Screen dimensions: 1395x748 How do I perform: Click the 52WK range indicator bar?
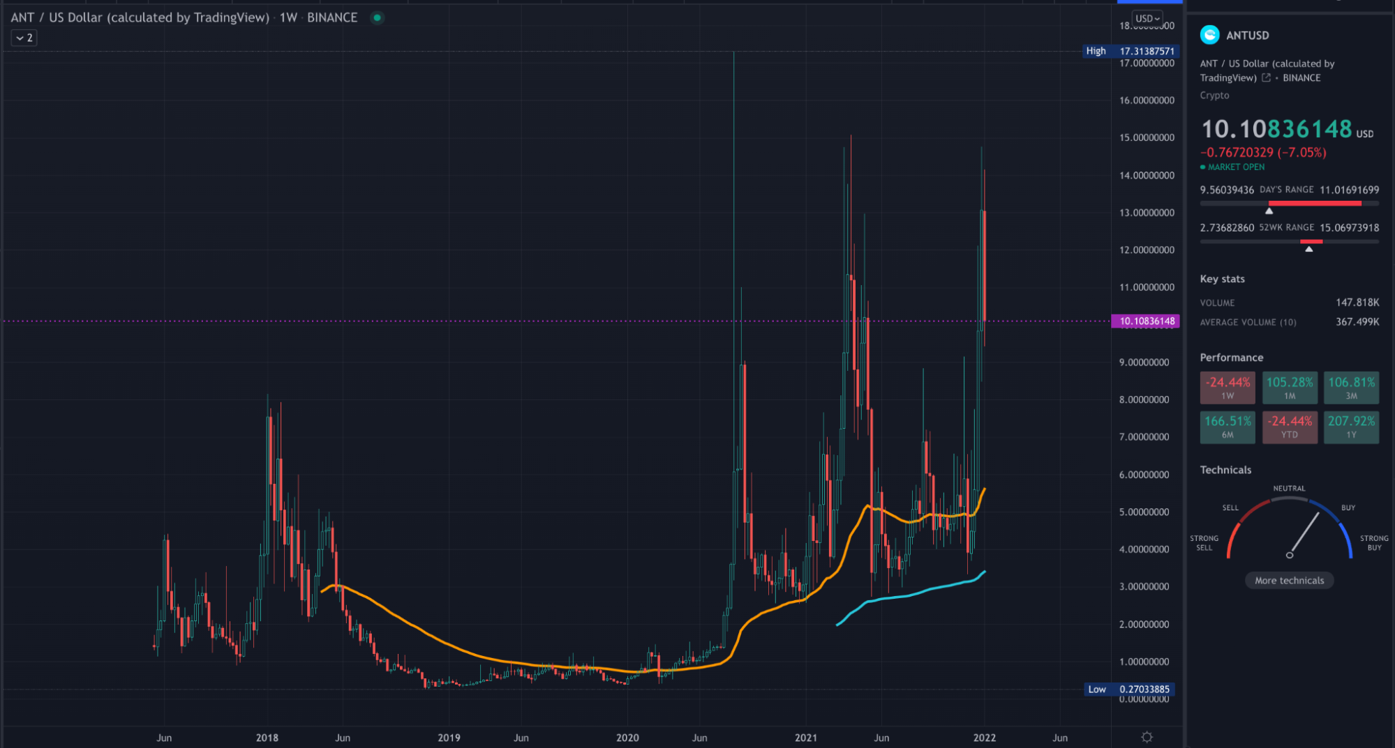coord(1290,241)
